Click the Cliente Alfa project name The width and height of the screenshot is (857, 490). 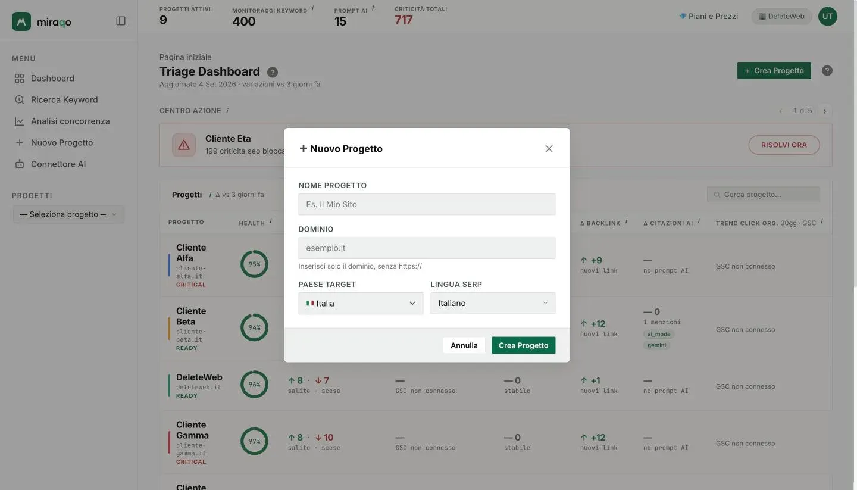click(x=191, y=253)
